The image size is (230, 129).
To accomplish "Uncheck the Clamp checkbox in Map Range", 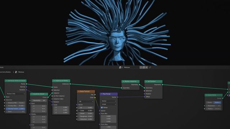I will pos(102,107).
